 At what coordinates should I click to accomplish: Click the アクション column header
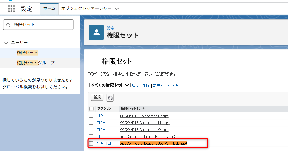pos(104,109)
